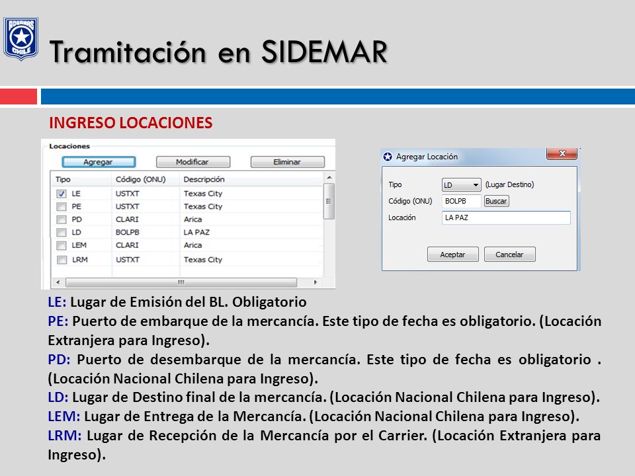Click the (Lugar Destino) label
The image size is (635, 476).
coord(509,184)
